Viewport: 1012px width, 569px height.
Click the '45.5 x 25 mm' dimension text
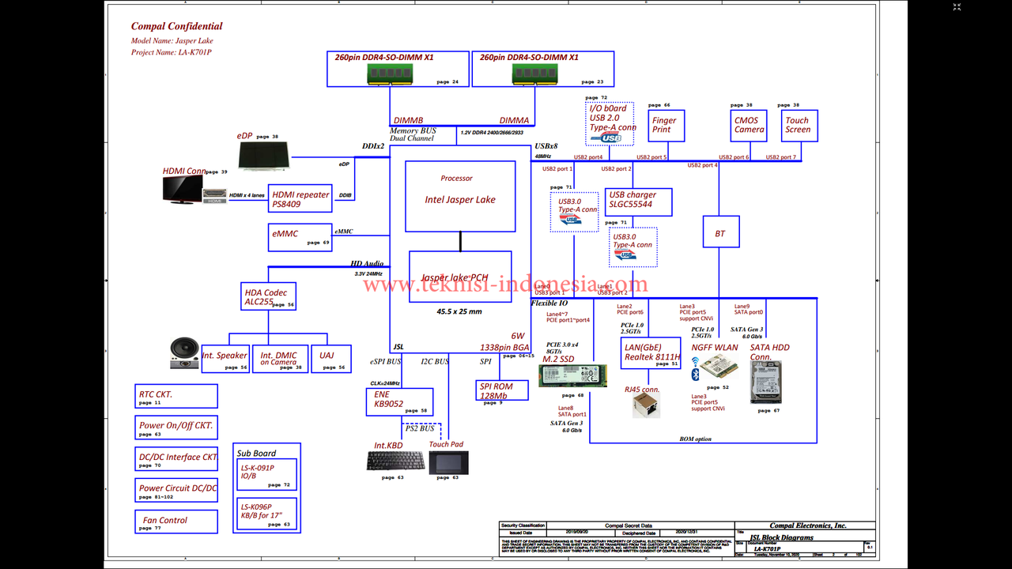tap(459, 311)
